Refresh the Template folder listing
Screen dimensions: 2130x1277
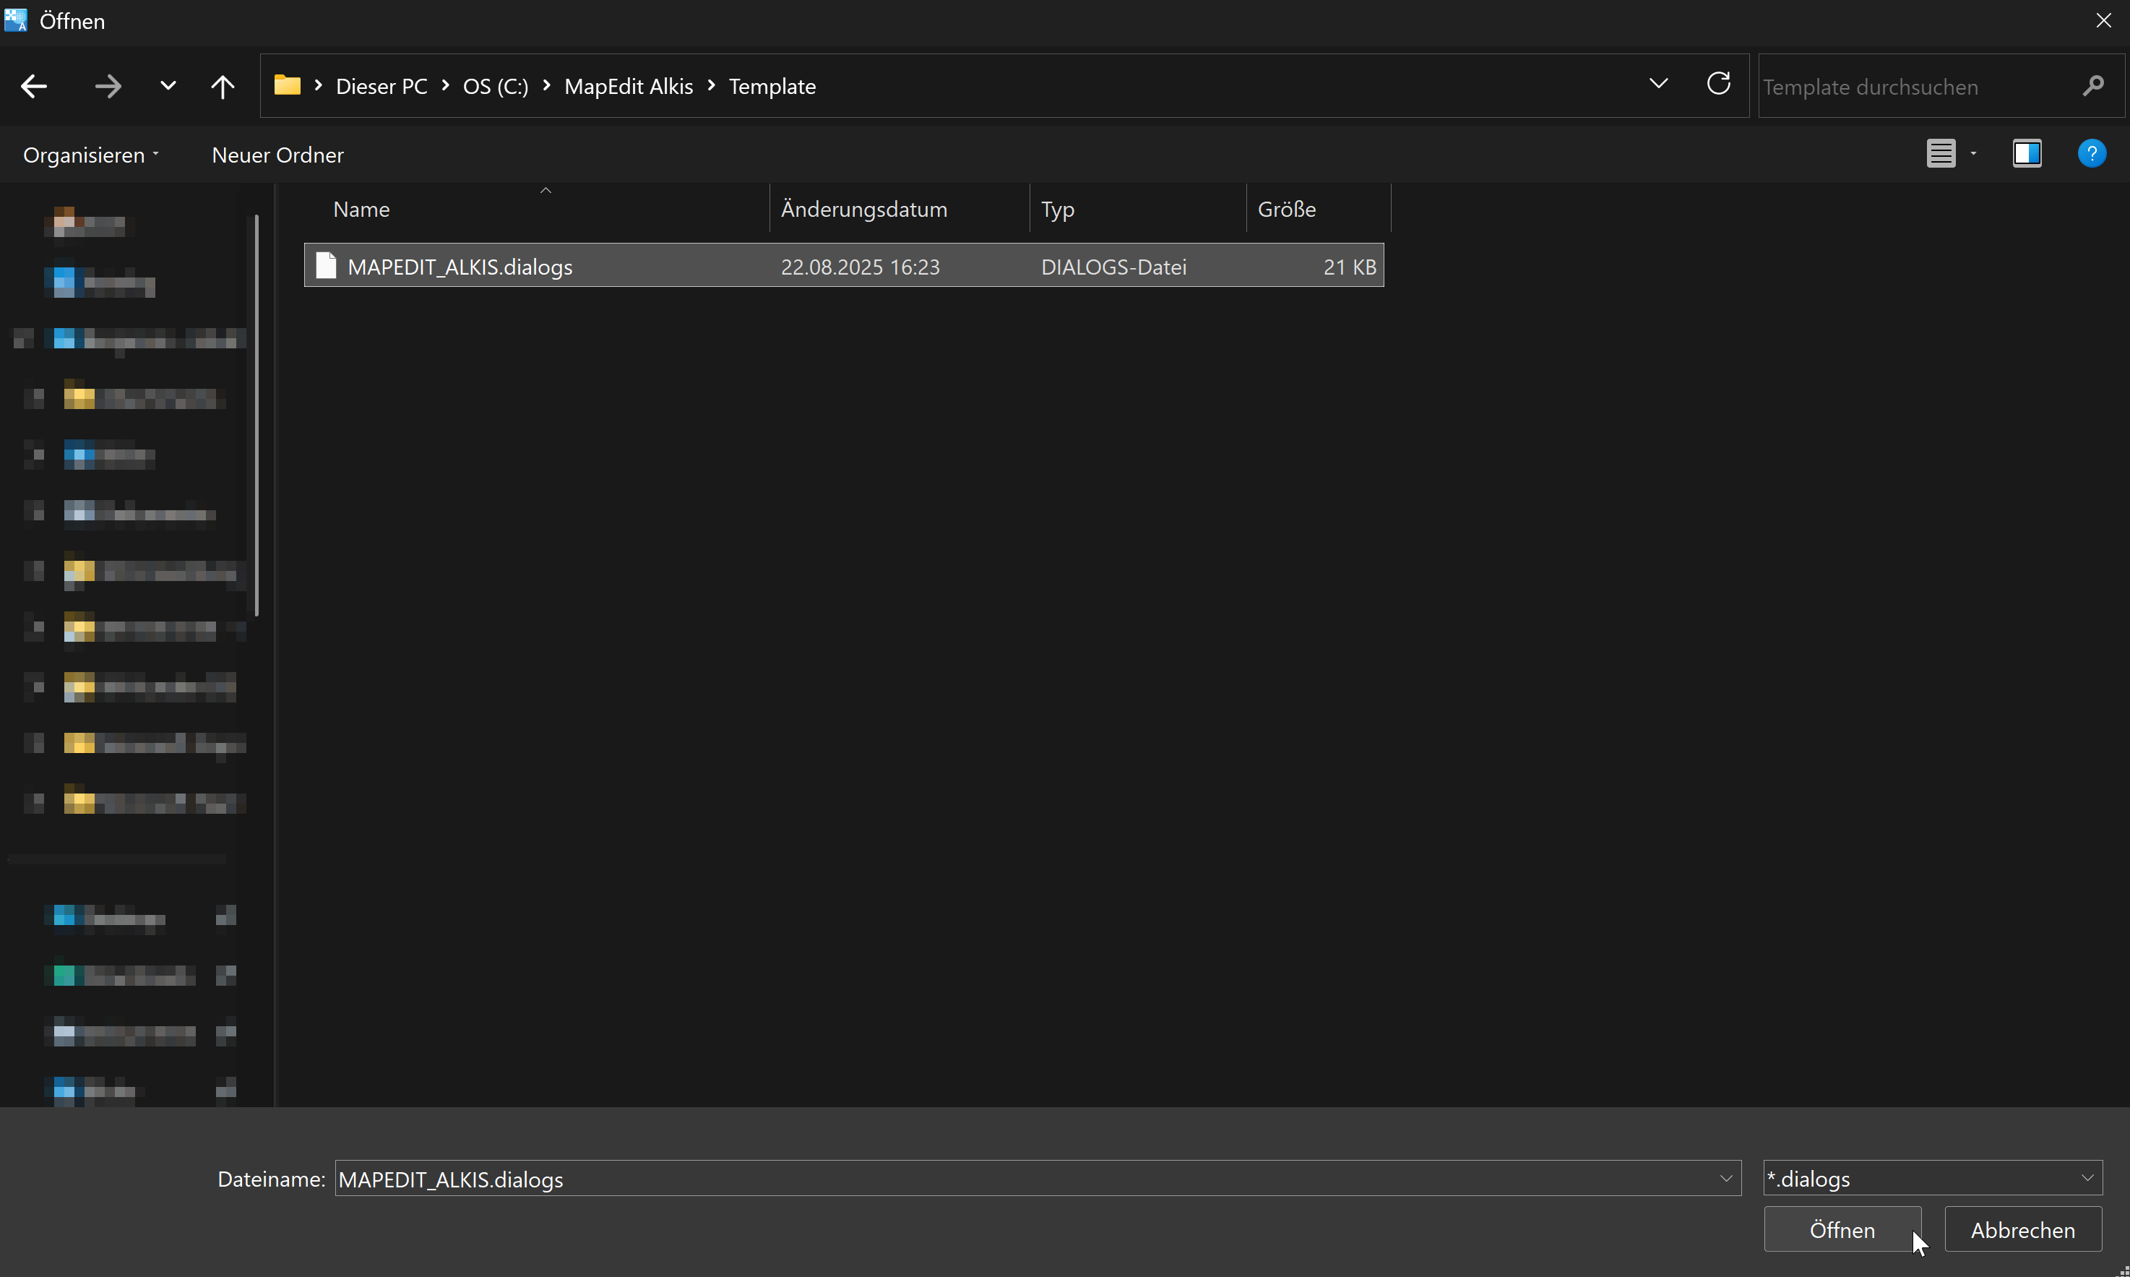[1718, 85]
